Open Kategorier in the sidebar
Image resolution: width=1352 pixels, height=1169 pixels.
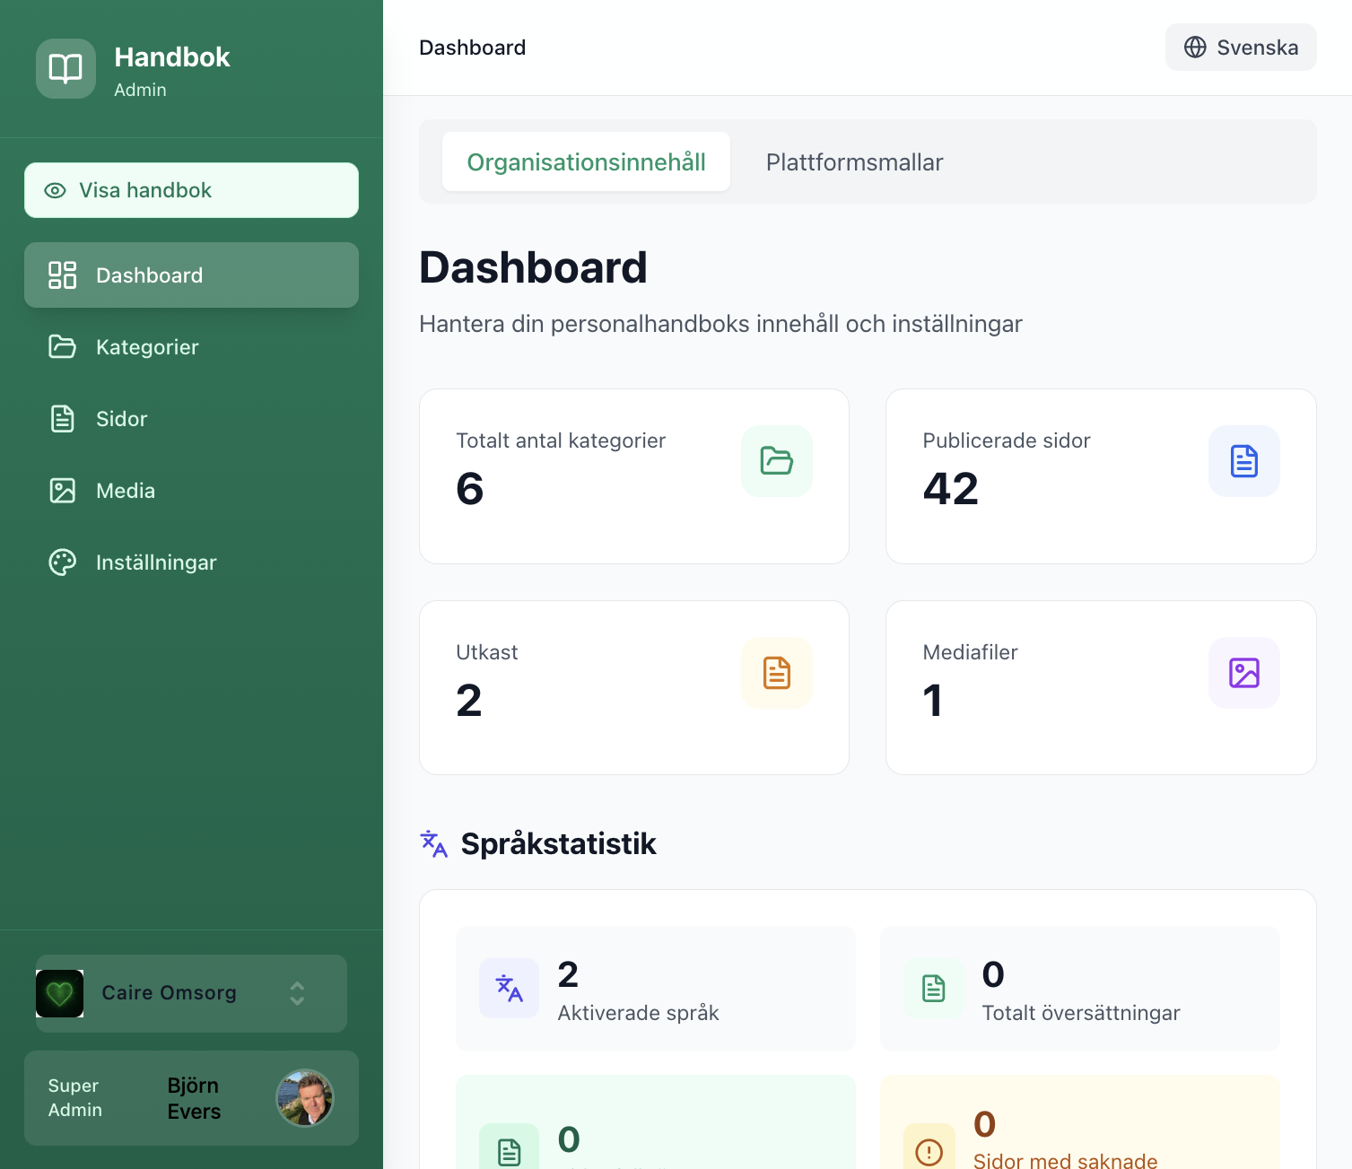pos(147,347)
